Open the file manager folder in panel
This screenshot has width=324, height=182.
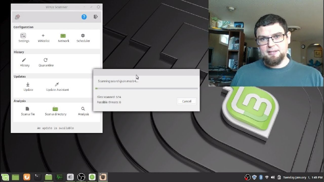tap(48, 177)
